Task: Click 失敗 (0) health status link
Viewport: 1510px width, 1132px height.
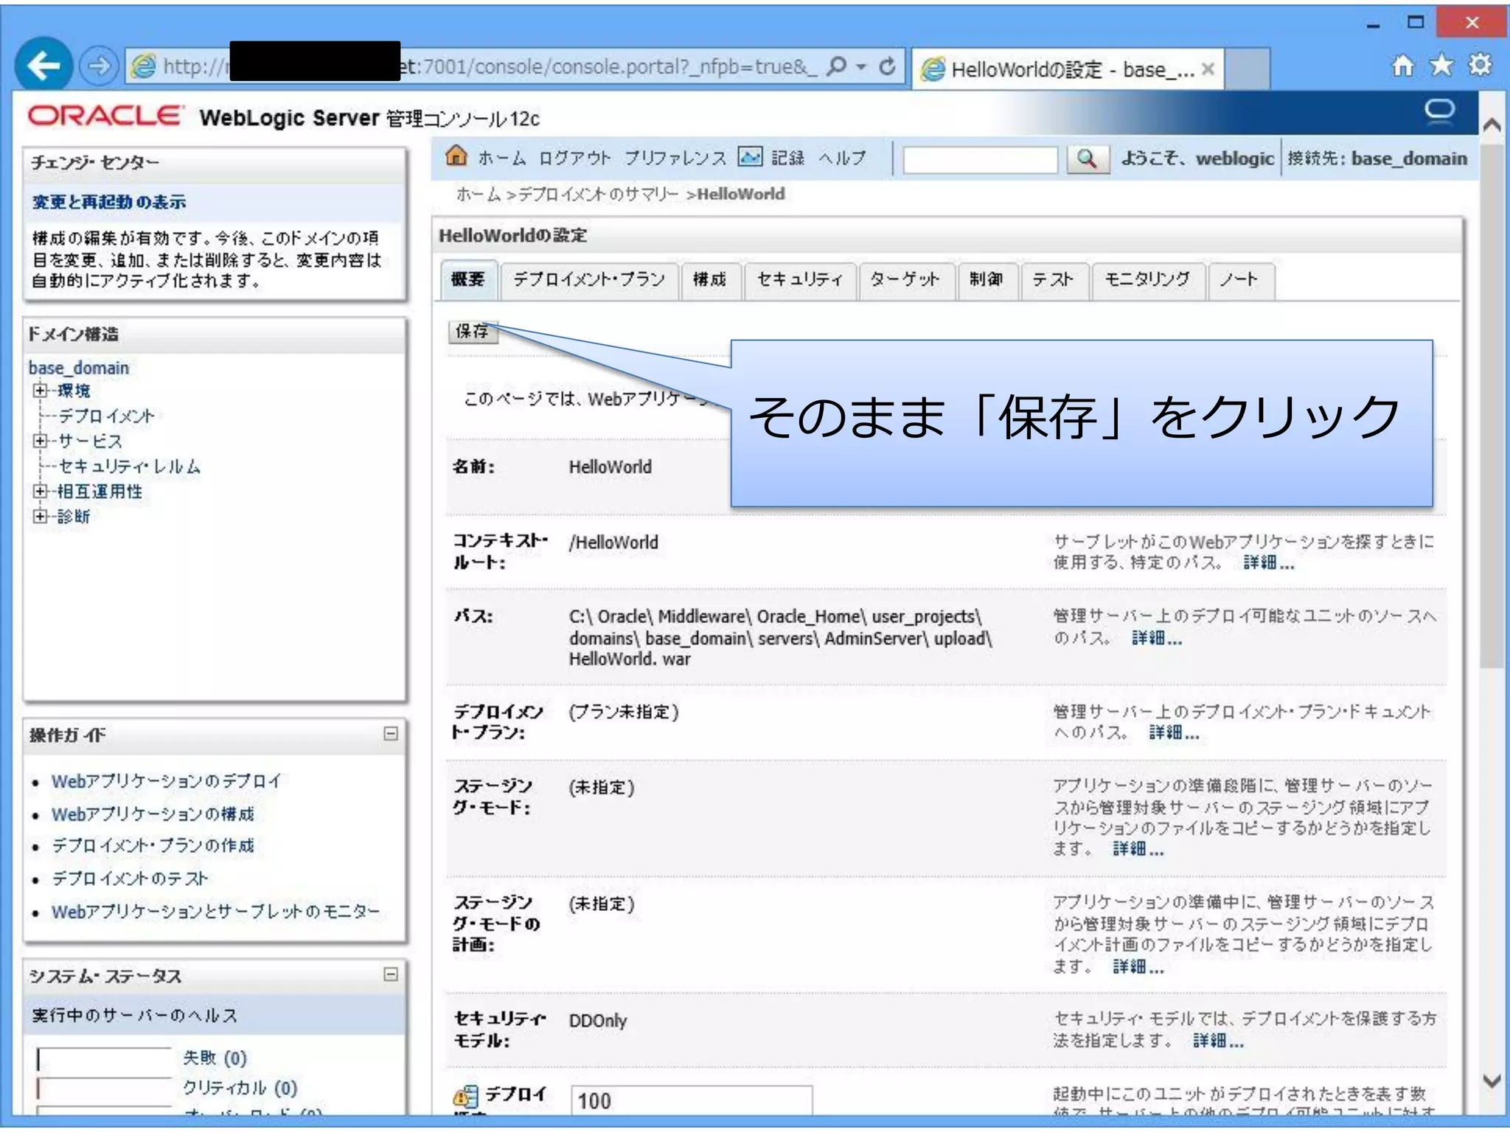Action: point(215,1058)
